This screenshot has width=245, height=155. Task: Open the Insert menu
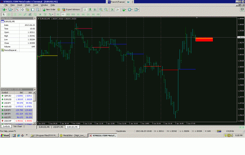pos(20,5)
